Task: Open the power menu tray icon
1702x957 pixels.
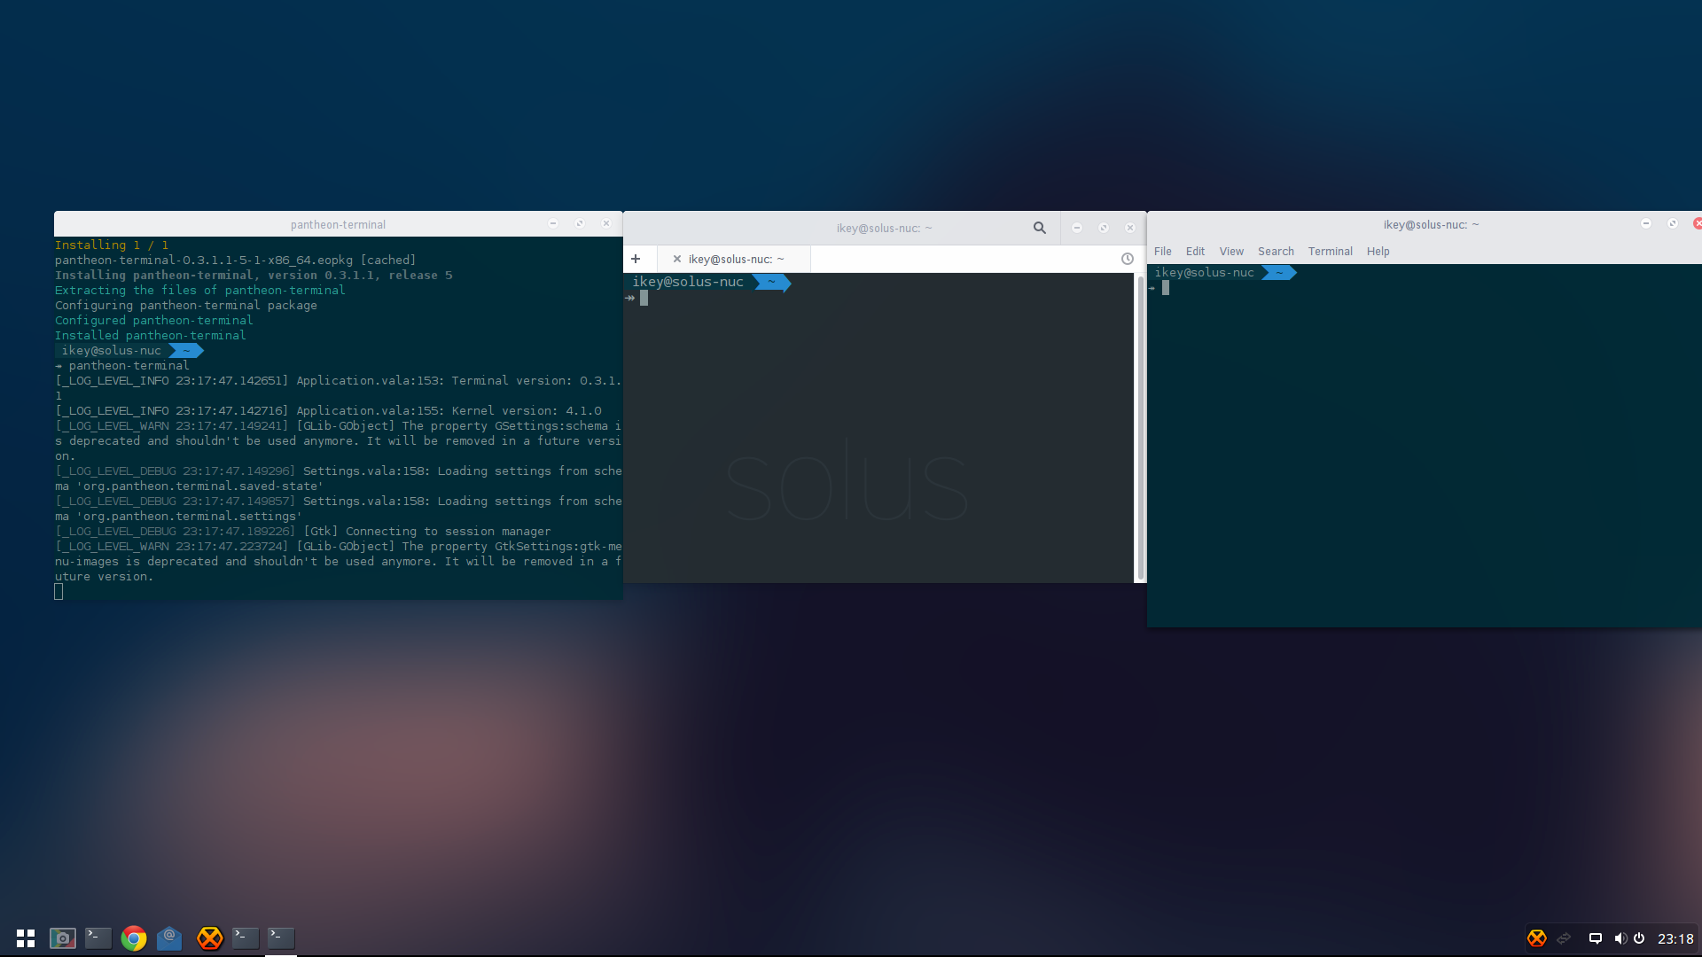Action: [1639, 938]
